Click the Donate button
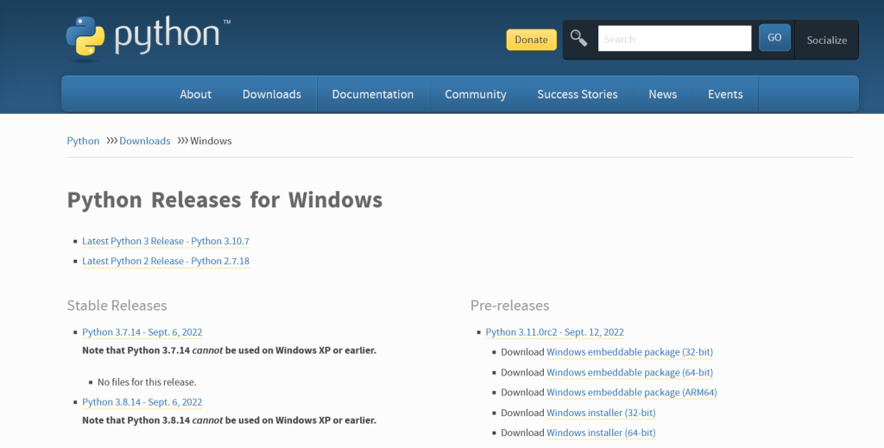 click(531, 40)
